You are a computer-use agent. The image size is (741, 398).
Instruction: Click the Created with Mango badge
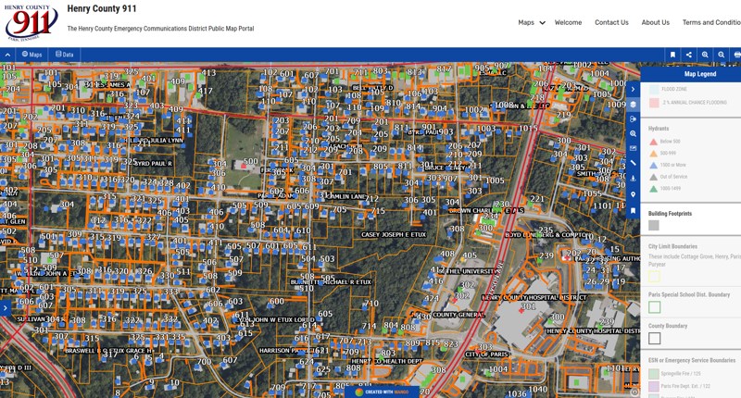(382, 392)
